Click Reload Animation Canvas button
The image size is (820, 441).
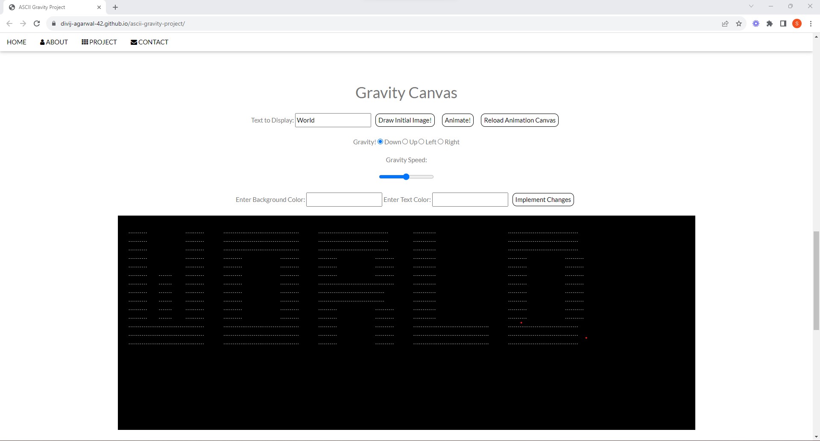(x=520, y=120)
